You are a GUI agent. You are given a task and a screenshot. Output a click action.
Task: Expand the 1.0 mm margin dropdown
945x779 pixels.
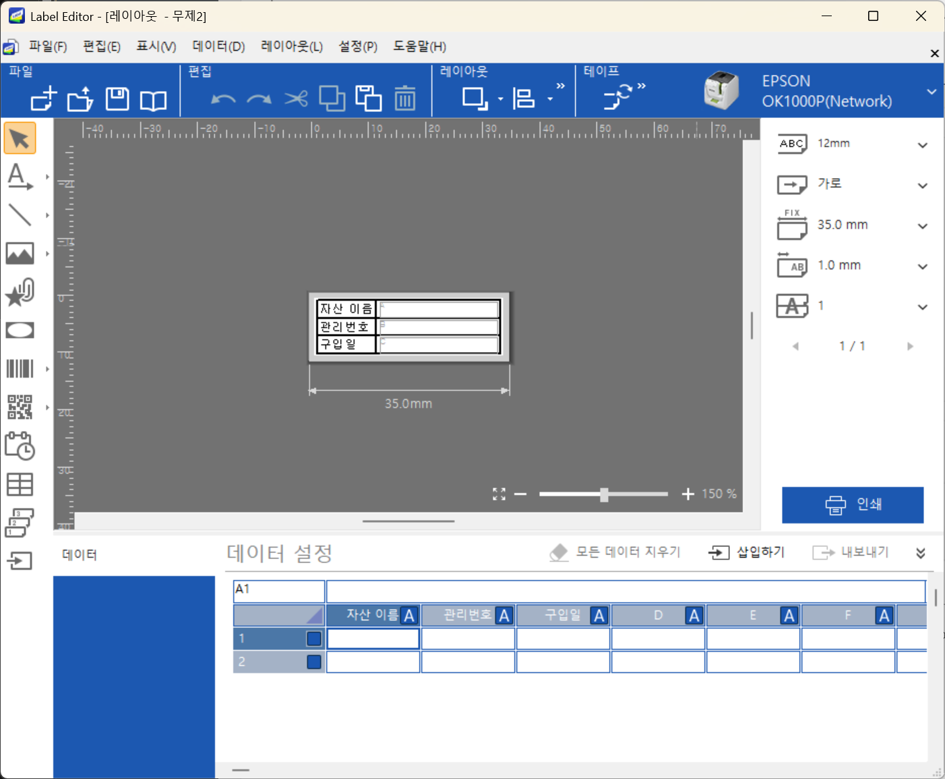tap(923, 266)
